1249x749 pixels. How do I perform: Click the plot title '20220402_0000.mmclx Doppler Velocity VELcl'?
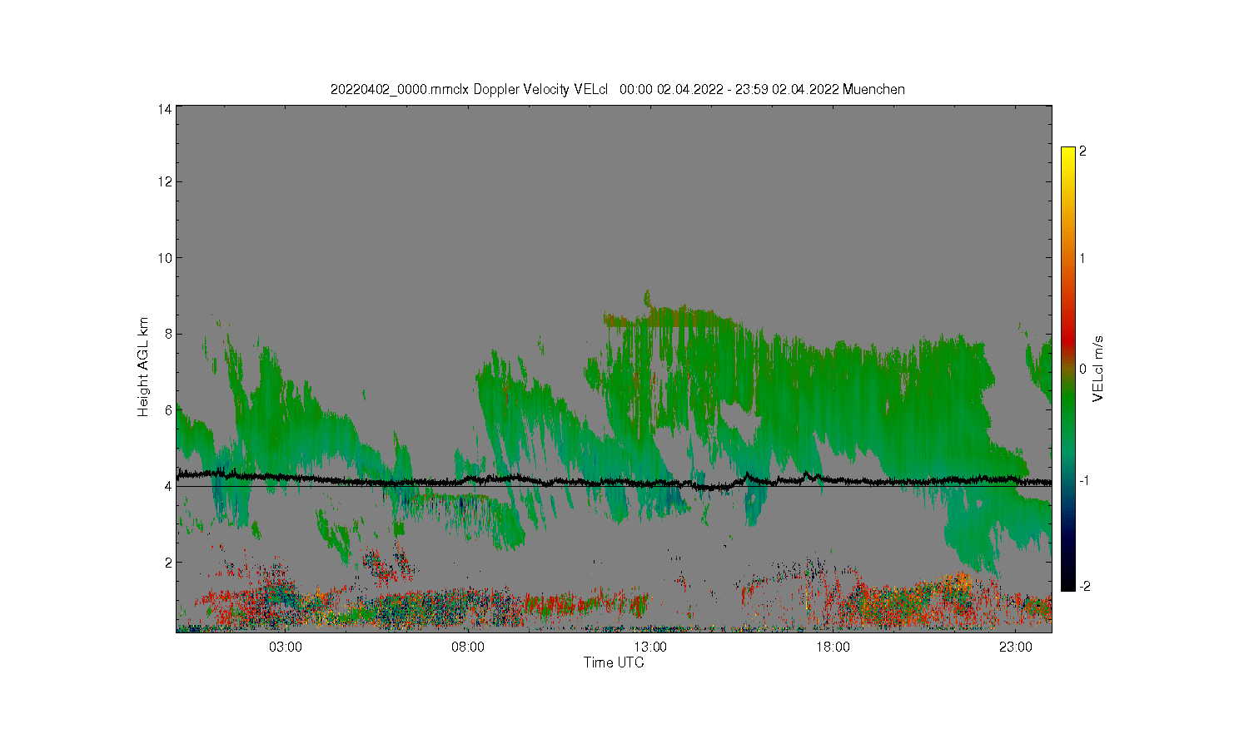470,89
